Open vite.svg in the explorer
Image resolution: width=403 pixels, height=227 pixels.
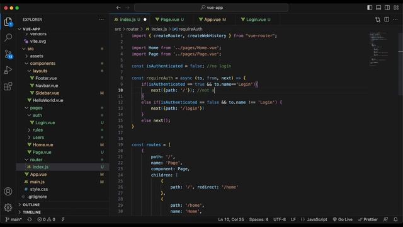[38, 41]
